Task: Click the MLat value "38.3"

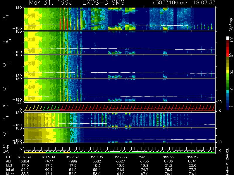Action: pyautogui.click(x=25, y=174)
